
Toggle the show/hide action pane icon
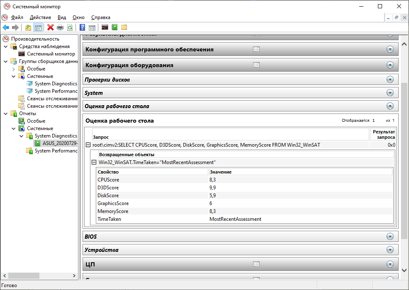92,27
